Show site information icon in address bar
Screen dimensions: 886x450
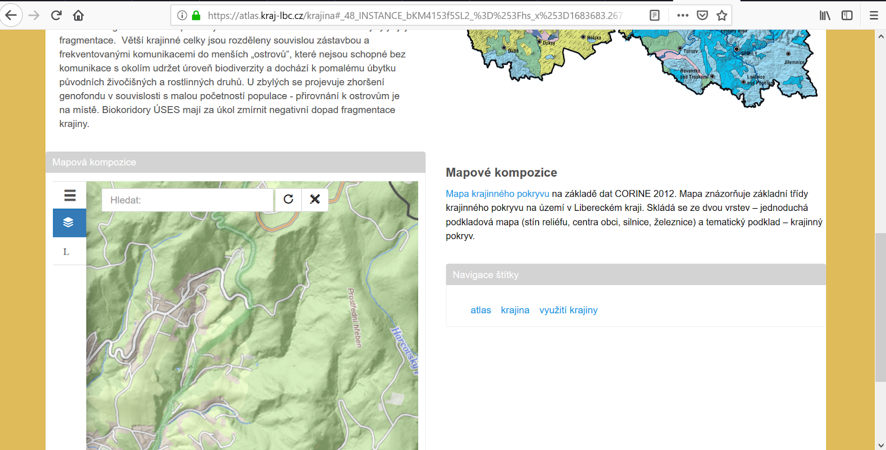pyautogui.click(x=182, y=15)
